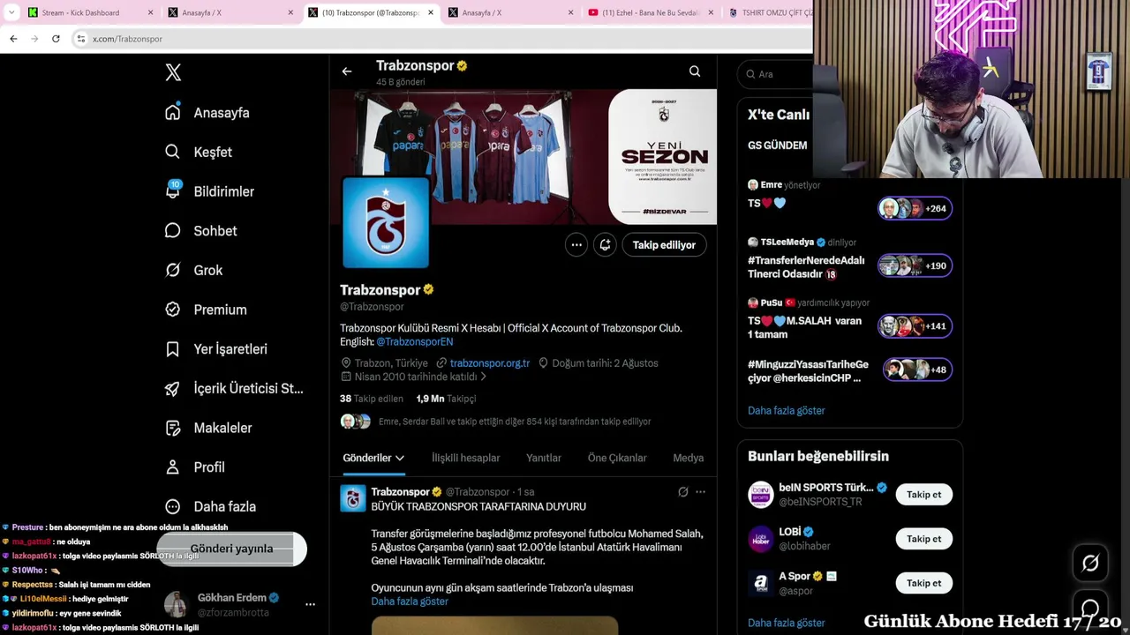Reload the page in browser
Viewport: 1130px width, 635px height.
point(56,39)
